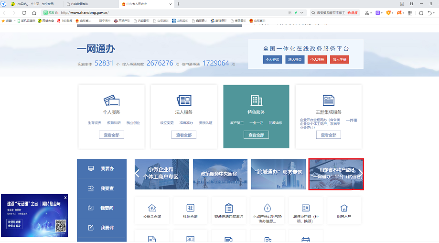
Task: Click the 法人服务 newspaper icon
Action: tap(184, 100)
